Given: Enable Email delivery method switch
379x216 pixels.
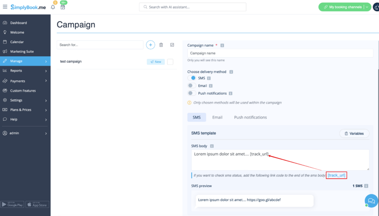Looking at the screenshot, I should click(x=192, y=86).
